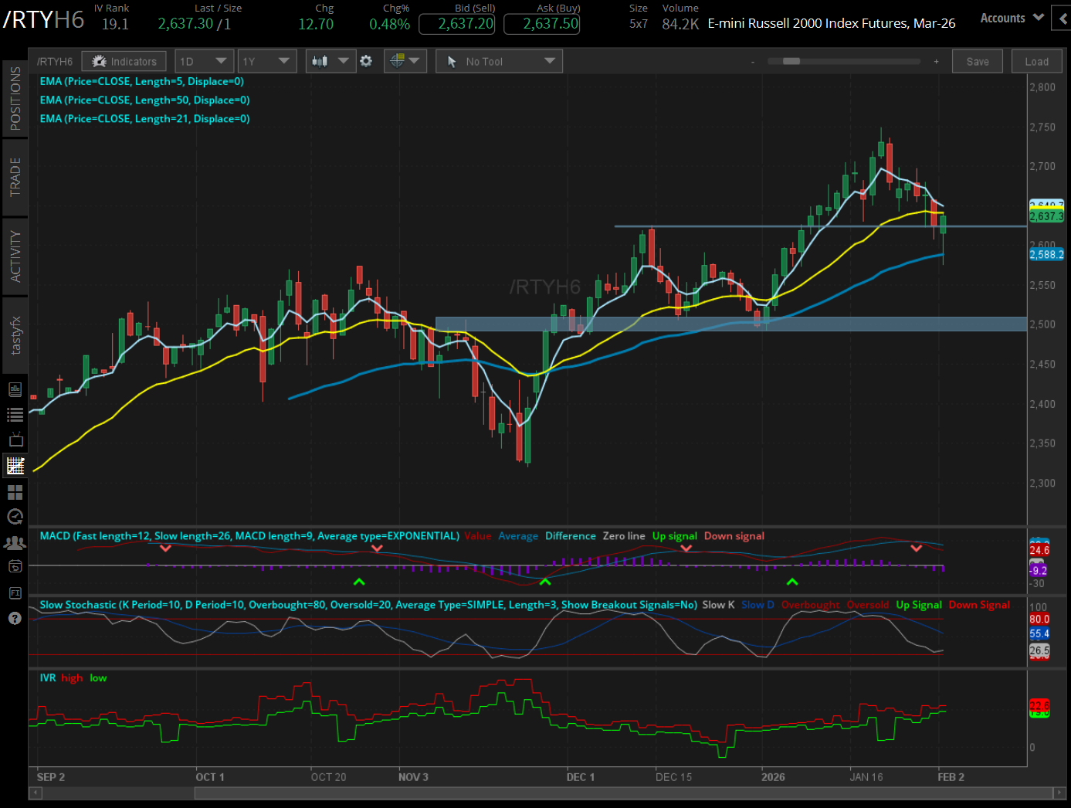Toggle the MACD Up signal display
The width and height of the screenshot is (1071, 808).
click(673, 535)
